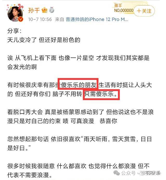This screenshot has height=180, width=166.
Task: Tap the silver medal badge icon
Action: (52, 10)
